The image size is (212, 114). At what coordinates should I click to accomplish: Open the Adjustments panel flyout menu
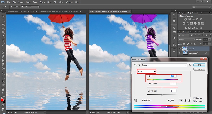210,13
